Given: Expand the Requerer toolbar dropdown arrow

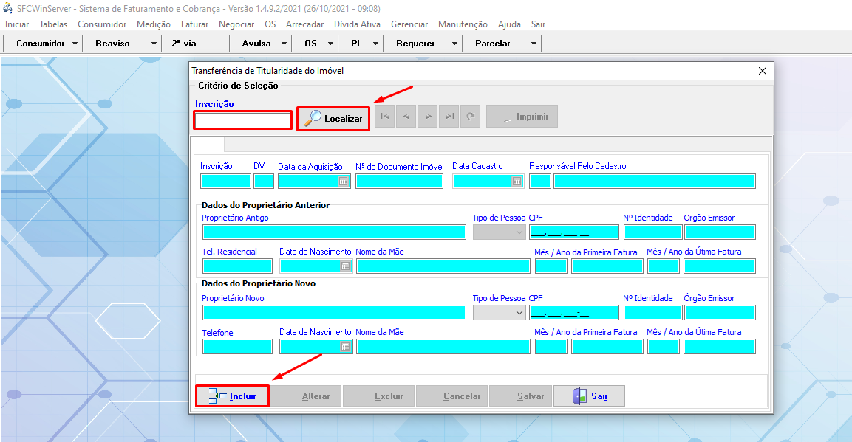Looking at the screenshot, I should pos(455,44).
